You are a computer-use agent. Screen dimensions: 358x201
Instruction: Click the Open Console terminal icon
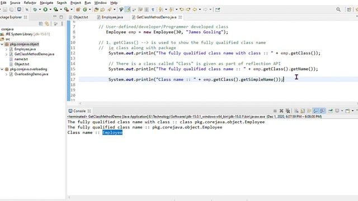pos(19,9)
